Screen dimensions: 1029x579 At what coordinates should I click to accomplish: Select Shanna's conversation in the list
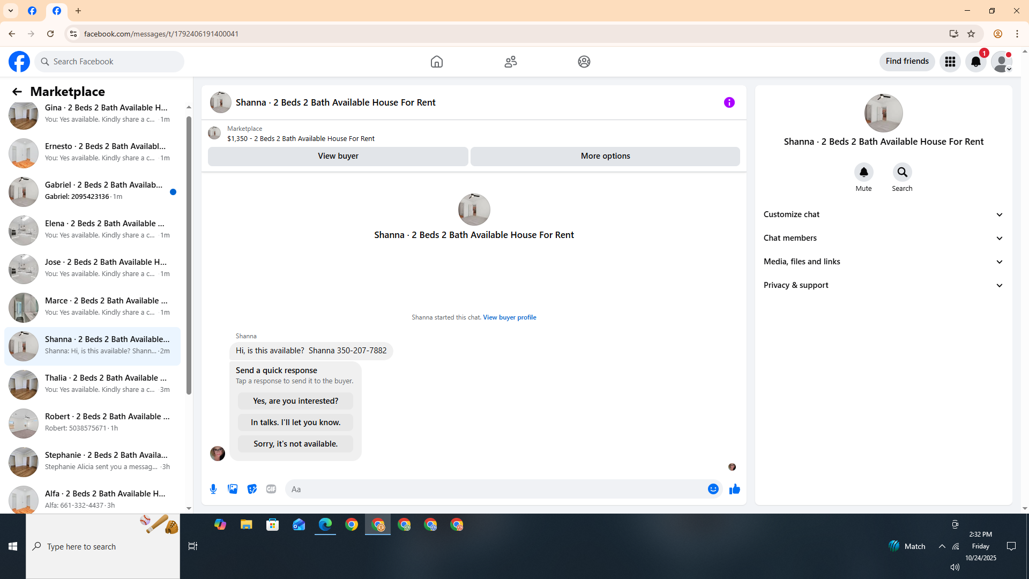(x=92, y=346)
